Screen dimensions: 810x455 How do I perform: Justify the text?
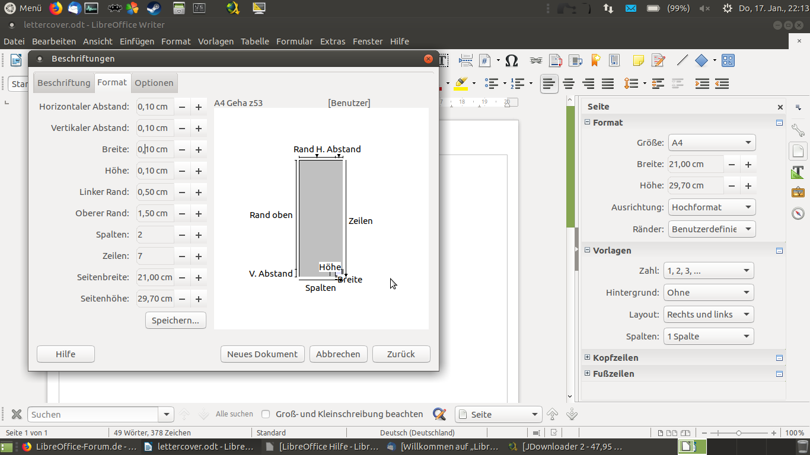(x=608, y=84)
